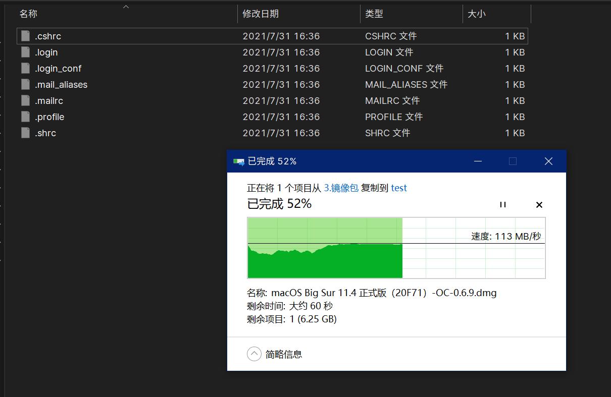Cancel the copy via the × button

click(539, 205)
